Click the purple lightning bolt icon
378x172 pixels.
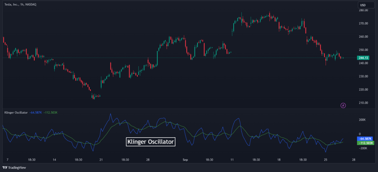pyautogui.click(x=343, y=105)
